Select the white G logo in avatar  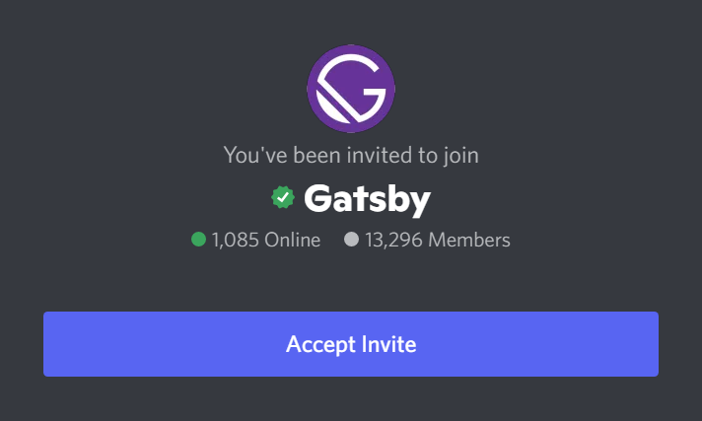click(351, 89)
